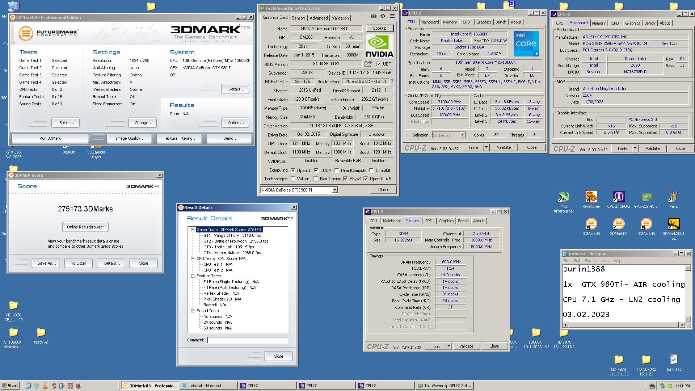The width and height of the screenshot is (695, 391).
Task: Launch 3DMark03 desktop shortcut
Action: 619,227
